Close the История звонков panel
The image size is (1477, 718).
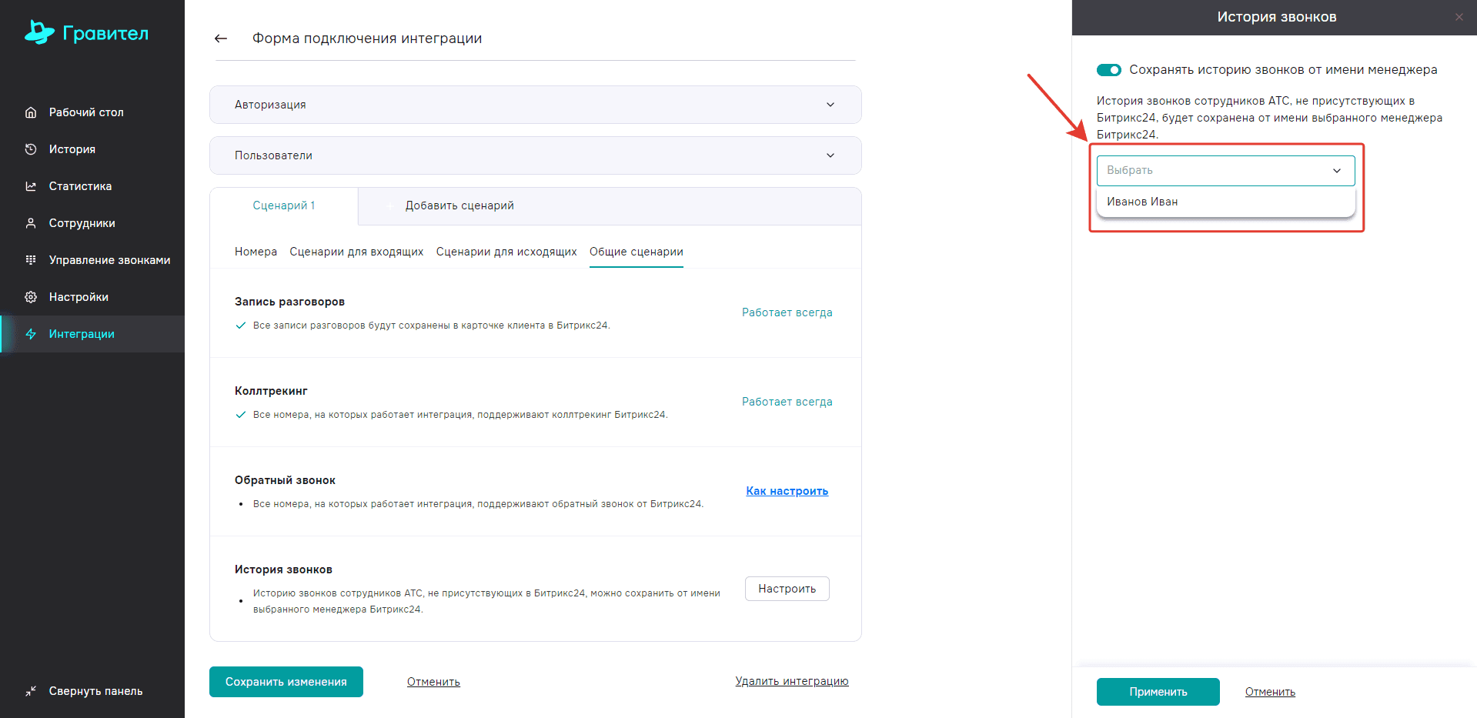(x=1459, y=17)
